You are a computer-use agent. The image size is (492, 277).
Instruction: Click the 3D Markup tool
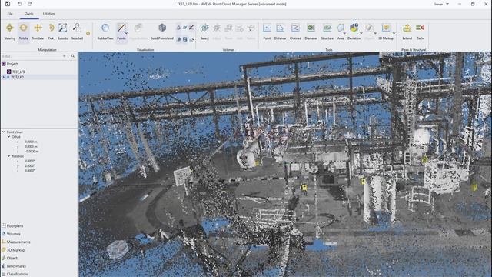click(x=386, y=32)
